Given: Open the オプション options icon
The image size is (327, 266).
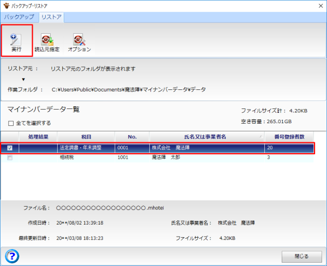Looking at the screenshot, I should [79, 41].
